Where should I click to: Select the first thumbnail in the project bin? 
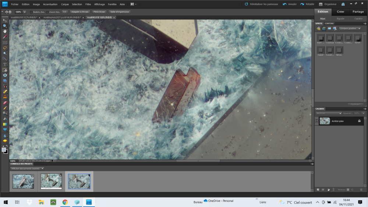(23, 181)
